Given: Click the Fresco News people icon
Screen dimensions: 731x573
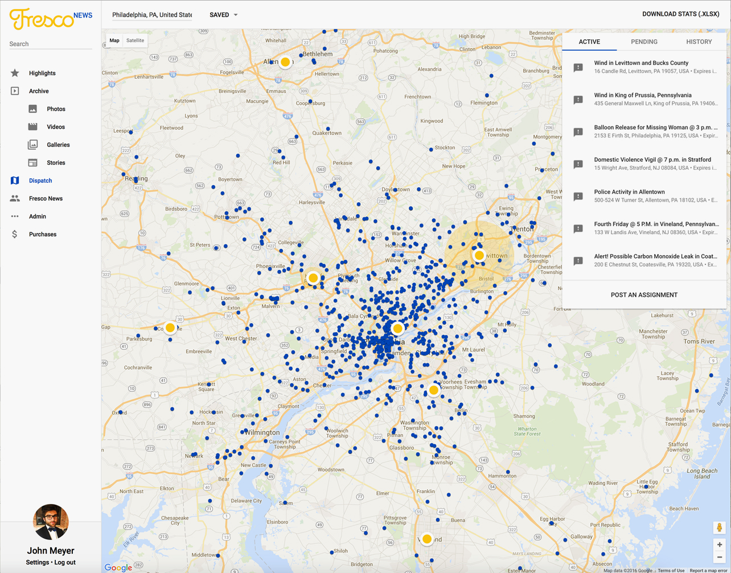Looking at the screenshot, I should (15, 198).
